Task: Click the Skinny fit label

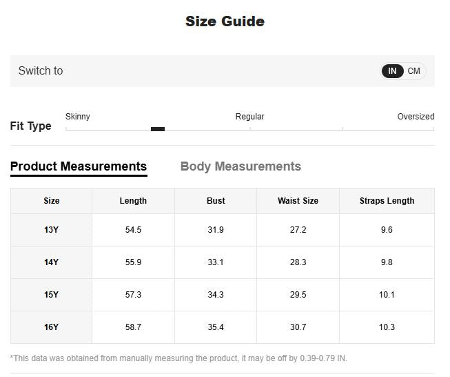Action: 77,117
